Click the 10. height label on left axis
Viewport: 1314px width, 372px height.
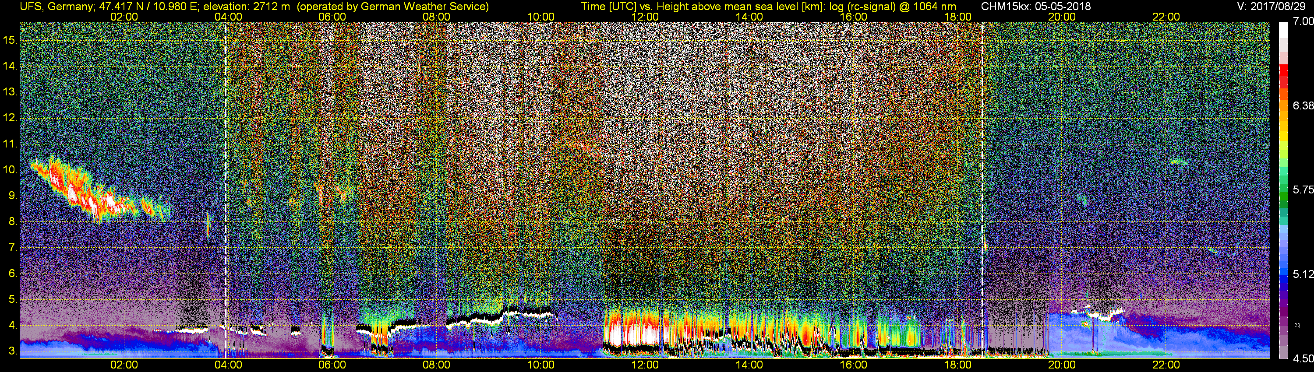[10, 170]
